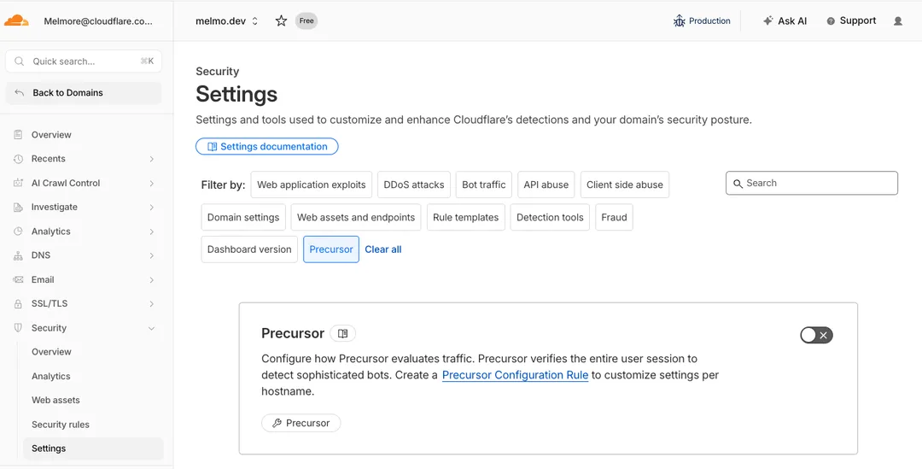Toggle the API abuse filter
922x469 pixels.
[546, 185]
